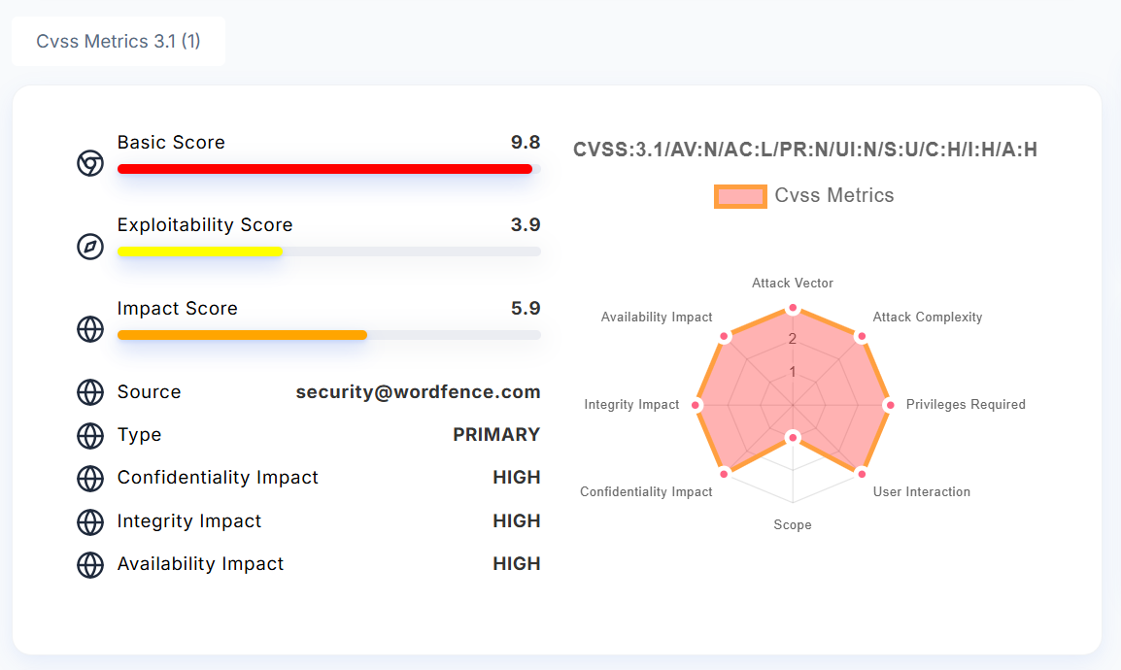Click the HIGH value for Confidentiality Impact
1121x670 pixels.
click(x=517, y=478)
